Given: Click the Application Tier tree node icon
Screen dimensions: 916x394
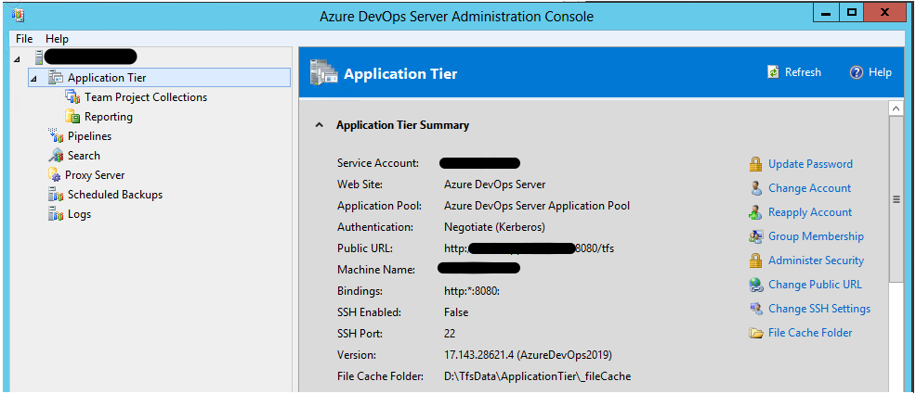Looking at the screenshot, I should pyautogui.click(x=56, y=78).
